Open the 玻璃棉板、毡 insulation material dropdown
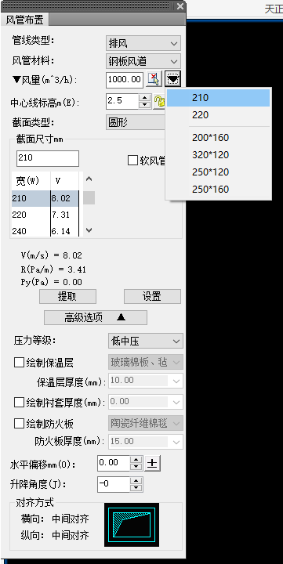The width and height of the screenshot is (283, 564). (x=146, y=362)
